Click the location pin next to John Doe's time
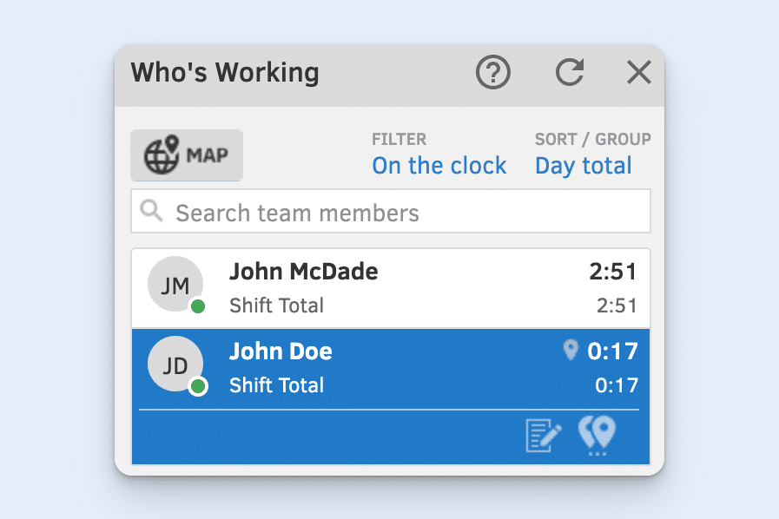This screenshot has width=779, height=519. (571, 350)
